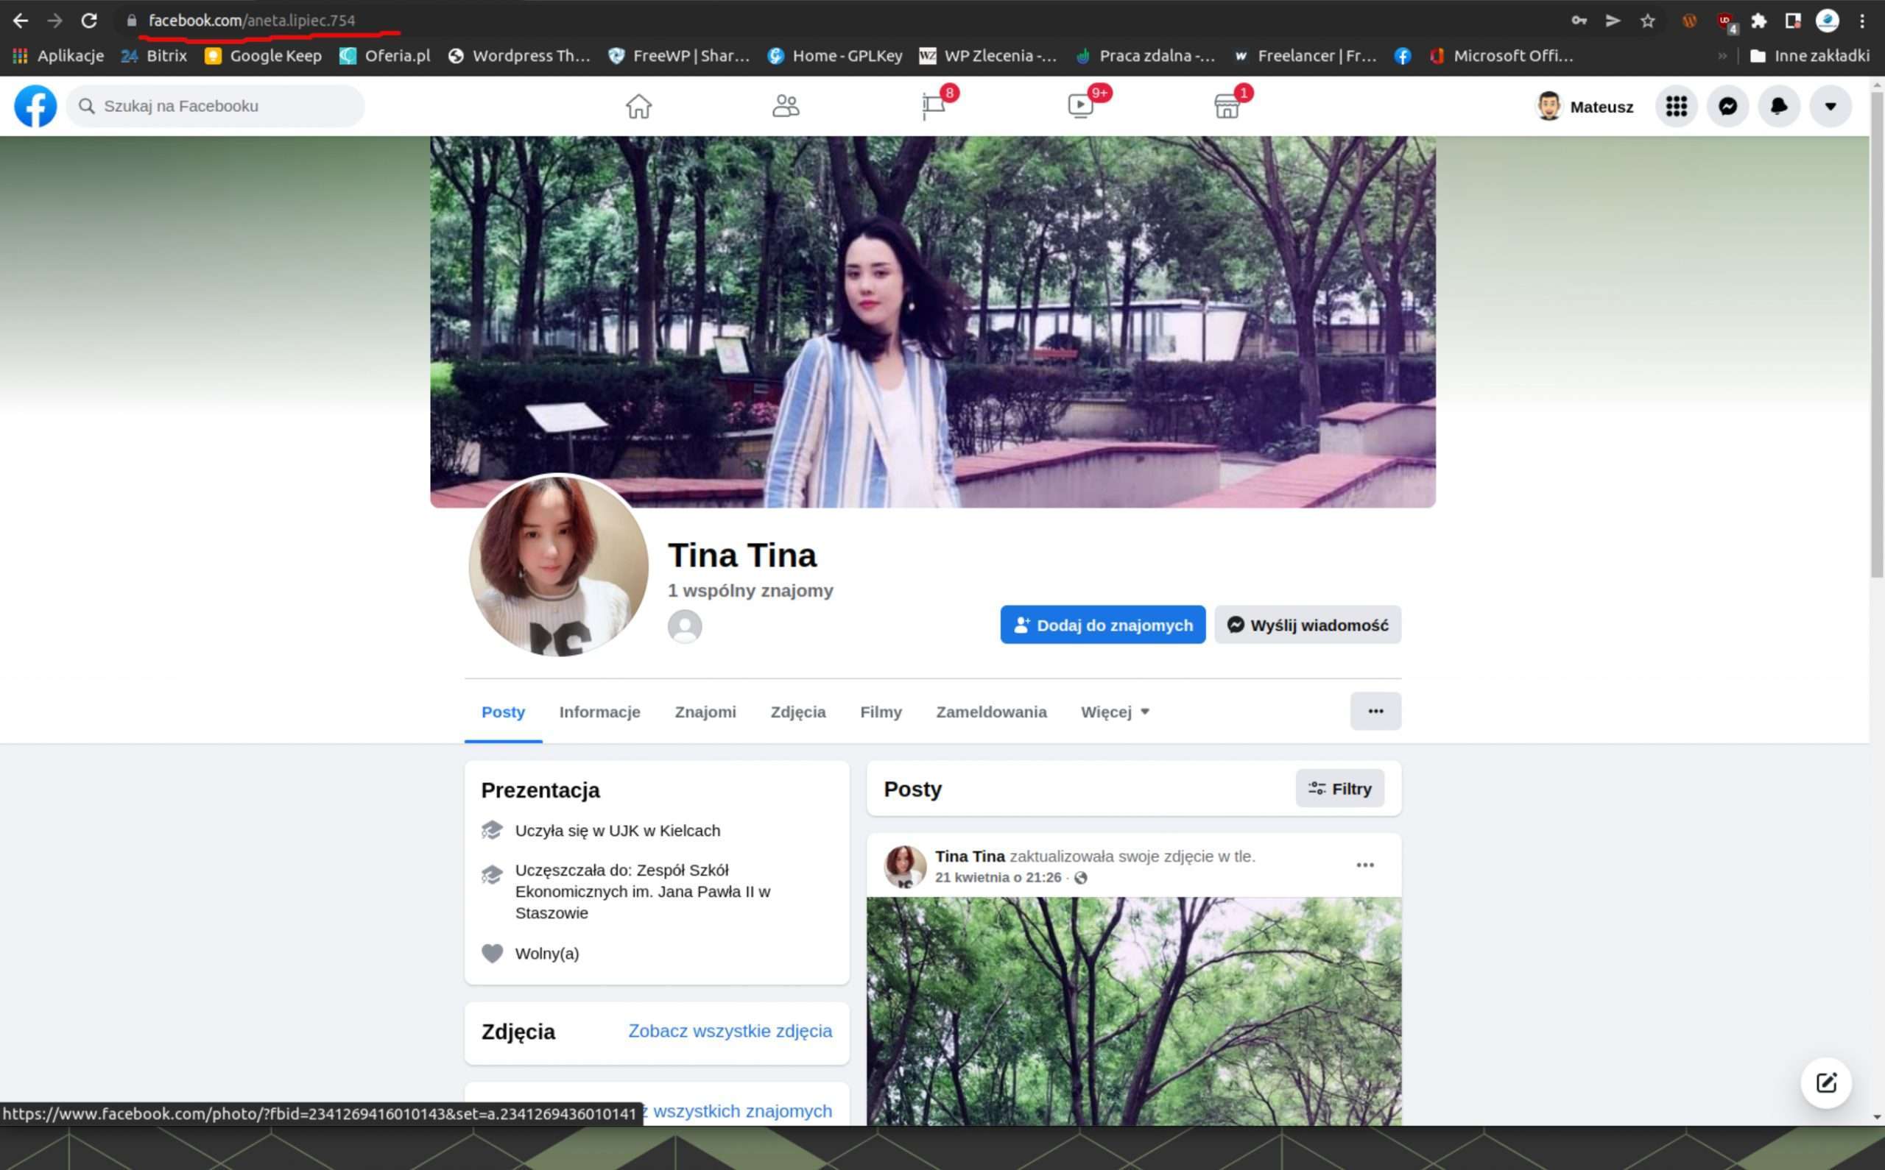Expand the account dropdown arrow
This screenshot has height=1170, width=1885.
[x=1830, y=106]
